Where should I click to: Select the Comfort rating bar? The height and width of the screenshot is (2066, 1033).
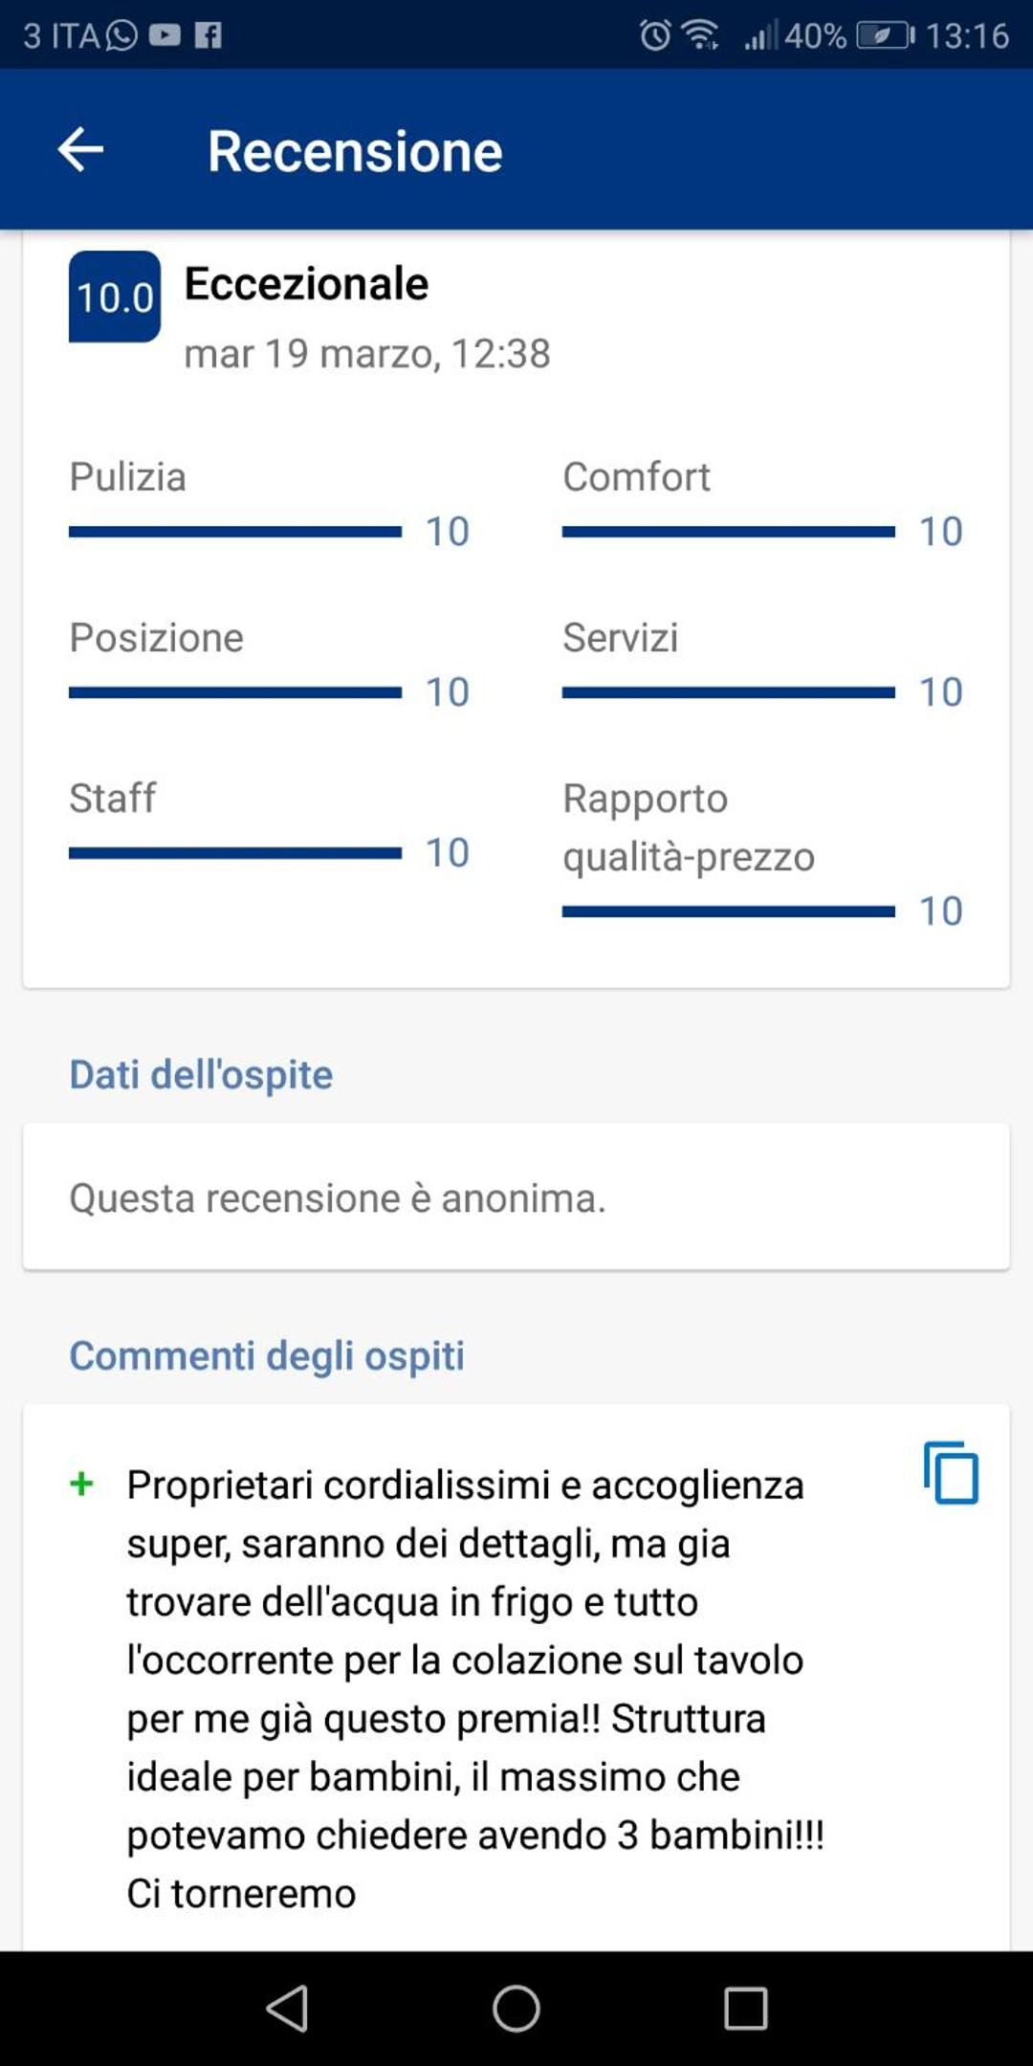[x=729, y=532]
